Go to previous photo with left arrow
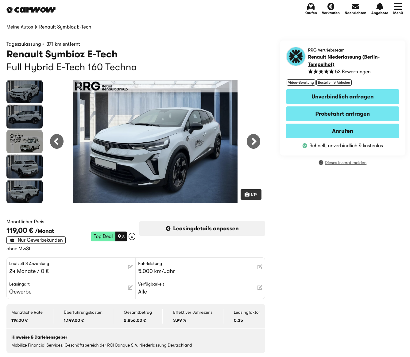Screen dimensions: 410x357 point(57,141)
